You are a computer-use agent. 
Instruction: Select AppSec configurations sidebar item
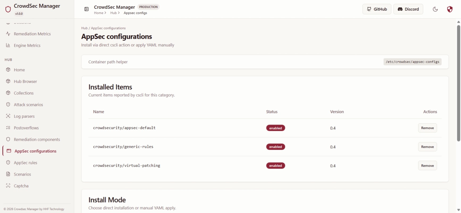click(x=37, y=151)
